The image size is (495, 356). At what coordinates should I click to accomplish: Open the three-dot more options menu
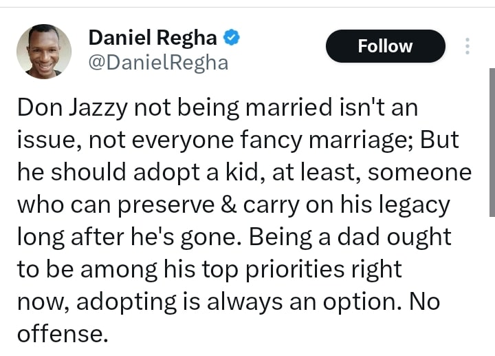(467, 46)
